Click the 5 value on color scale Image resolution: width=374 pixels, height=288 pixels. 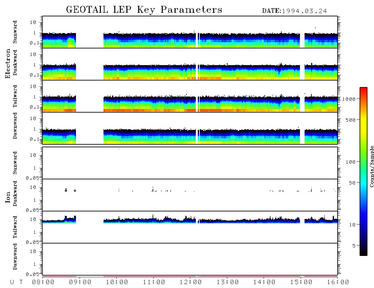(354, 246)
